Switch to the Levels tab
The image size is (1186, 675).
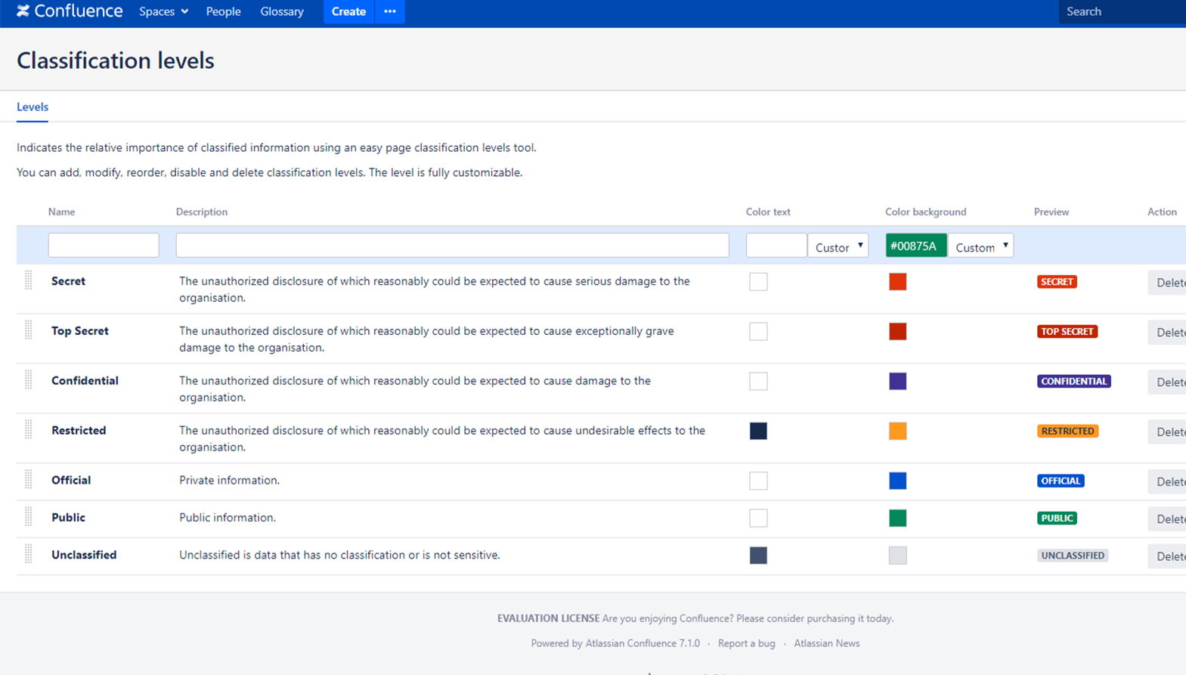(x=33, y=107)
